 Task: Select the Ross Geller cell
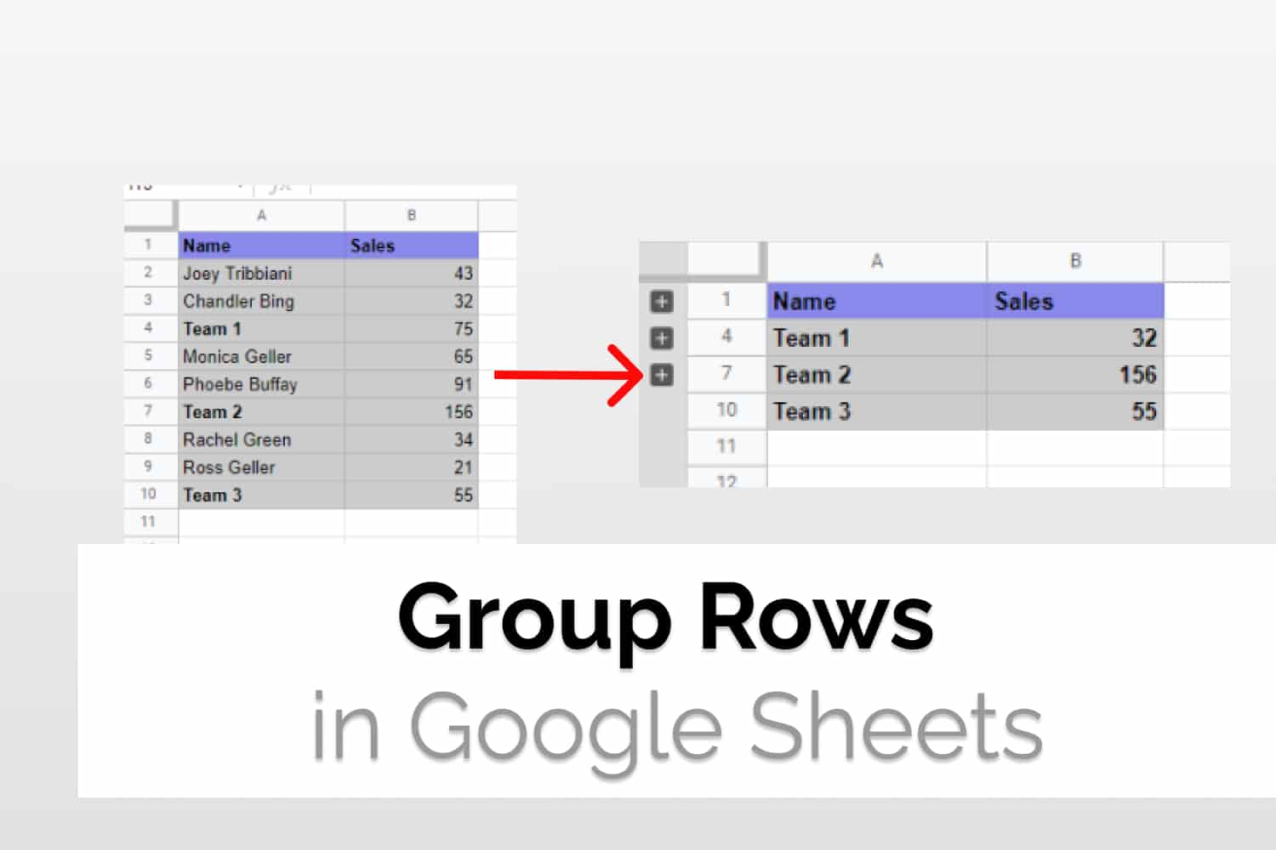point(261,467)
